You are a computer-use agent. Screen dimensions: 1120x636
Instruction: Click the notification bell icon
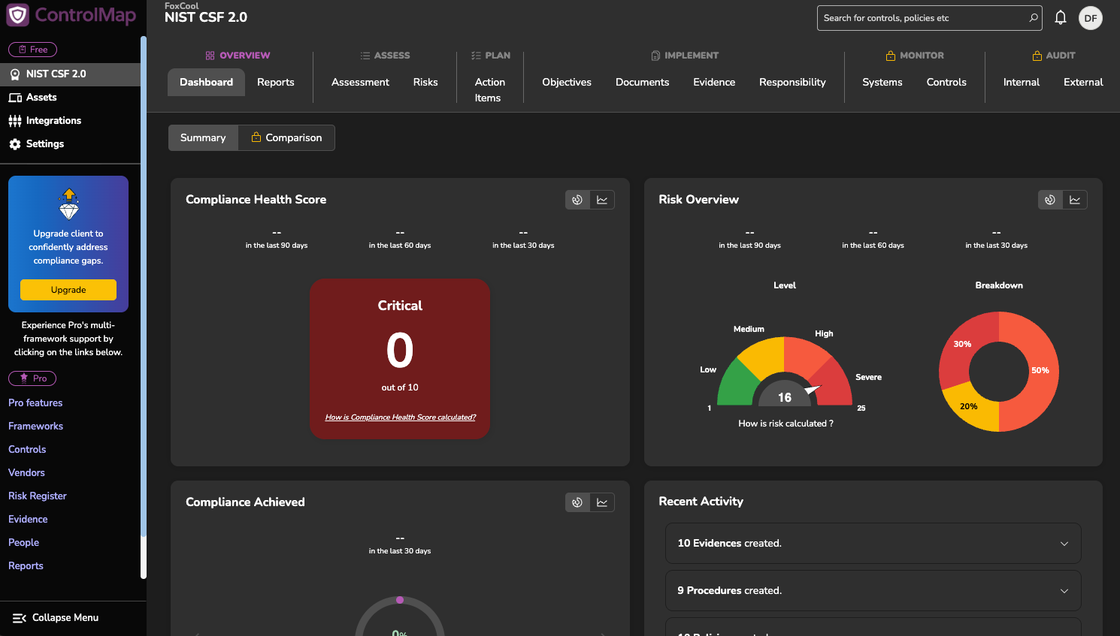[1060, 18]
